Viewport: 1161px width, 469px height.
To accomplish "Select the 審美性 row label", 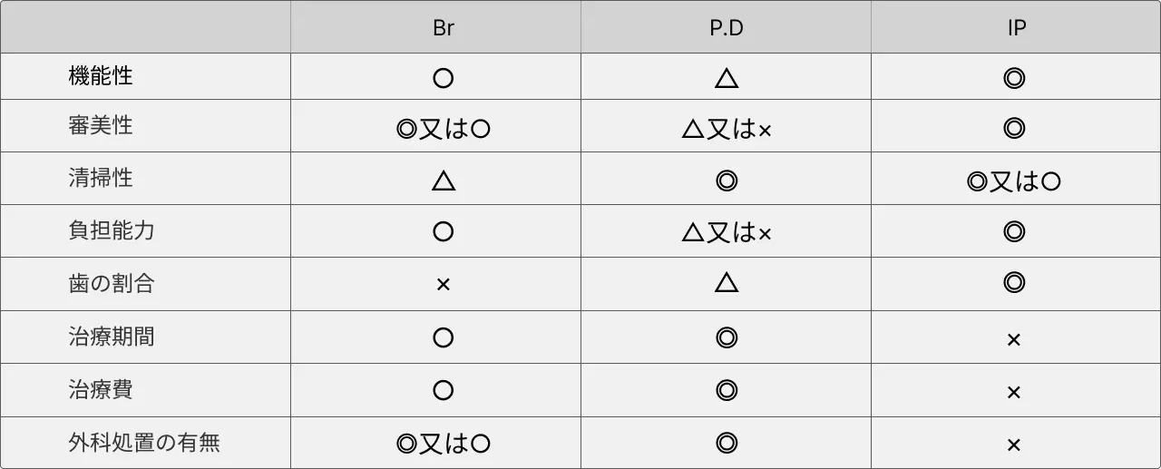I will coord(101,125).
